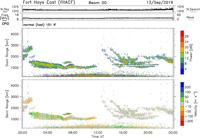Click the gray Velocity segment between 15 and -15
200x138 pixels.
(182, 104)
